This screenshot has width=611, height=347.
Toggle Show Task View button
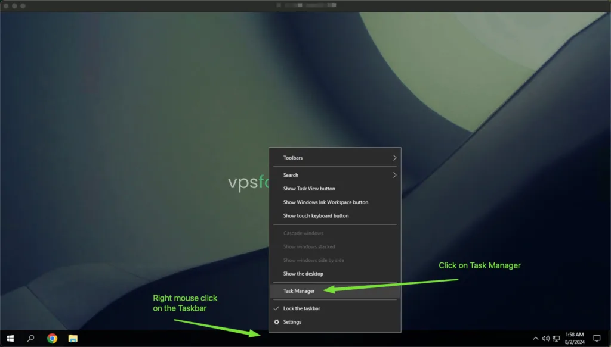[309, 189]
